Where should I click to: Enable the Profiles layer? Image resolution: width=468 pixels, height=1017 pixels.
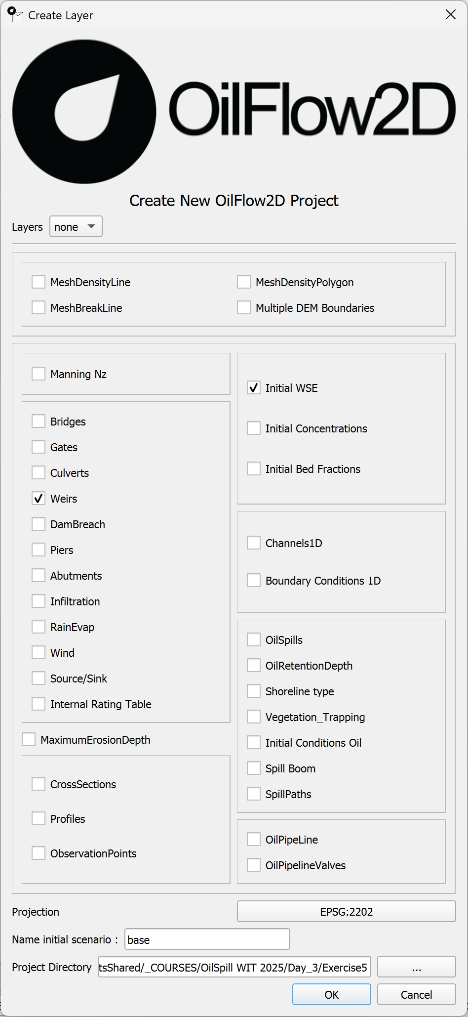coord(39,819)
